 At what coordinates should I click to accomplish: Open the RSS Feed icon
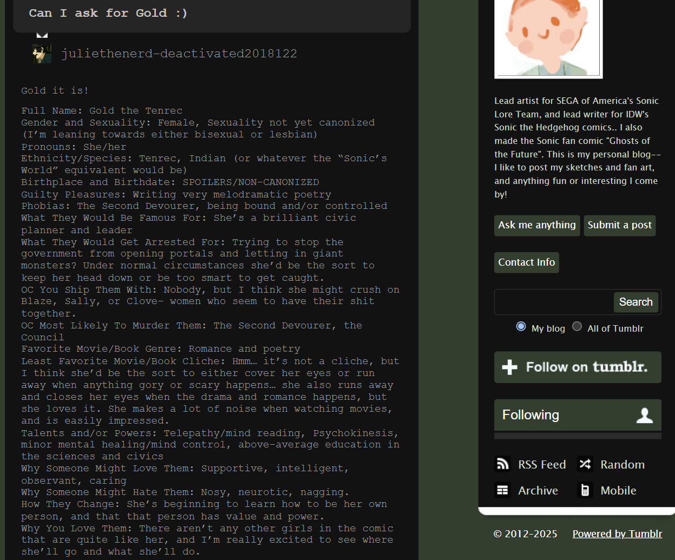pos(503,464)
